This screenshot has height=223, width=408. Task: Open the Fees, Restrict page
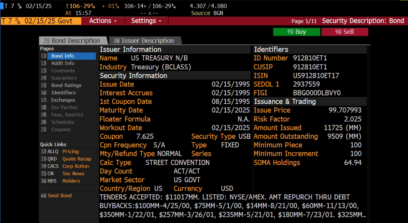tap(67, 115)
